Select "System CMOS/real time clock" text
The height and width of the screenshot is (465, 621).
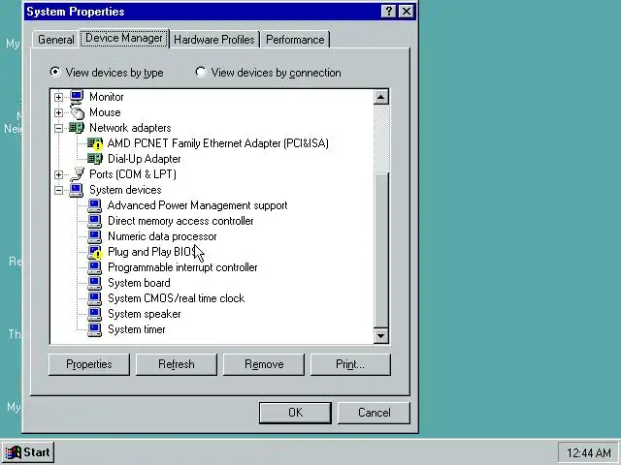177,298
